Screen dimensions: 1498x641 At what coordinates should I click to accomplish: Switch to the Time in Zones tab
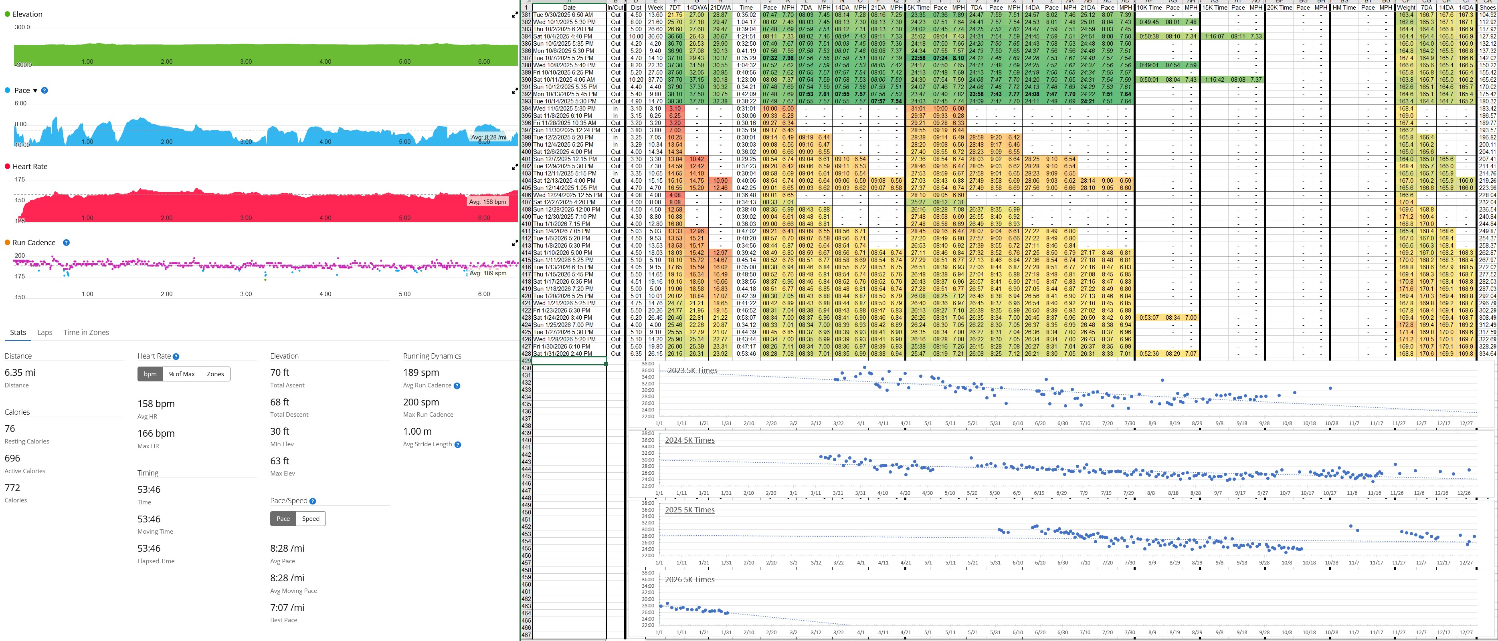pos(86,333)
